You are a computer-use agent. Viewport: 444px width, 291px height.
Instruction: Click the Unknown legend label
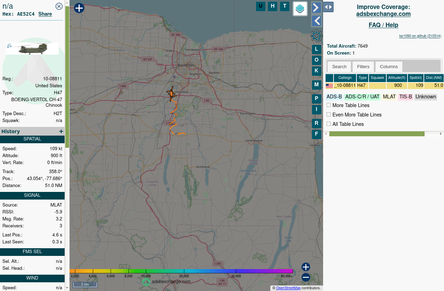(426, 97)
